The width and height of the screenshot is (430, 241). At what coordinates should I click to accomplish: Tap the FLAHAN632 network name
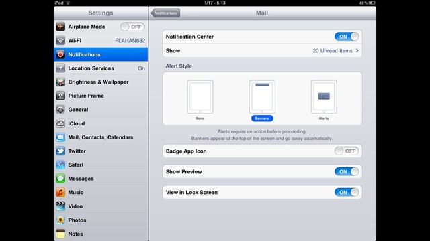(130, 40)
